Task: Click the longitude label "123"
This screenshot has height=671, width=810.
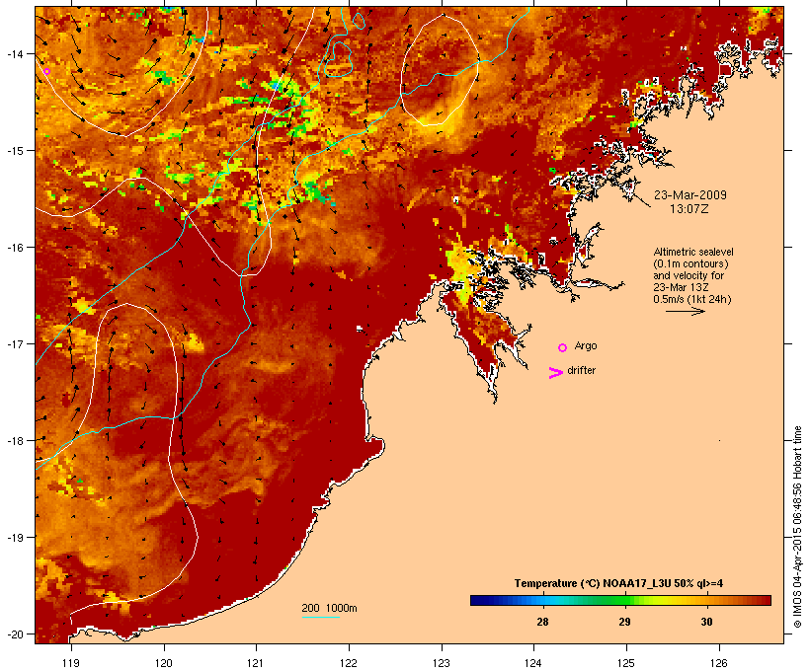Action: pos(442,663)
